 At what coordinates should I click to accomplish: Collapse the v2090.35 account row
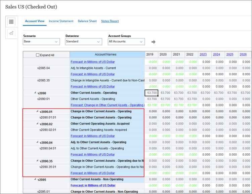pyautogui.click(x=37, y=161)
